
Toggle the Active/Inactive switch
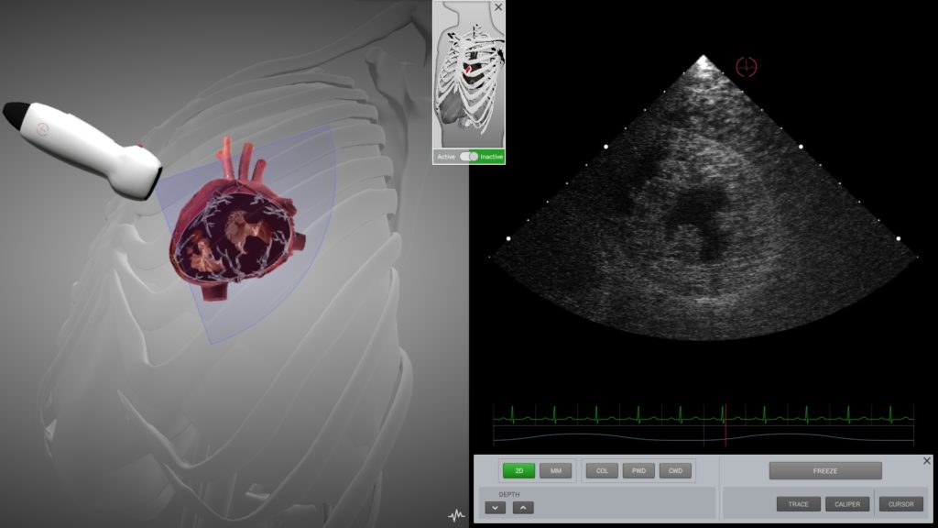(x=469, y=157)
